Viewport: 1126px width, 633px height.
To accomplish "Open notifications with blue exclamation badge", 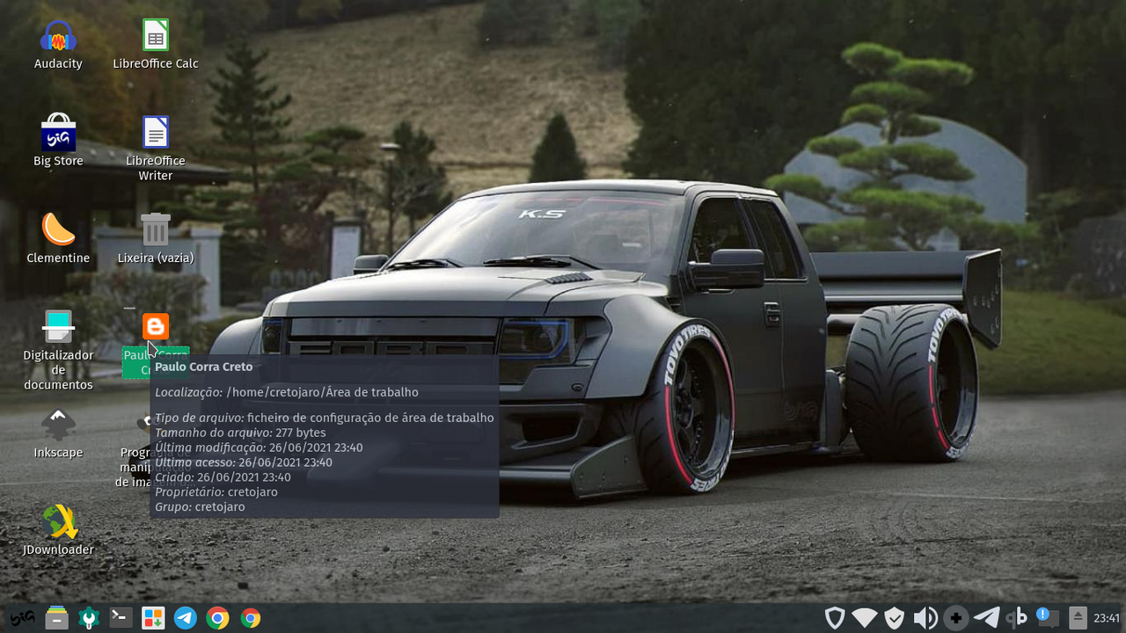I will (1047, 617).
